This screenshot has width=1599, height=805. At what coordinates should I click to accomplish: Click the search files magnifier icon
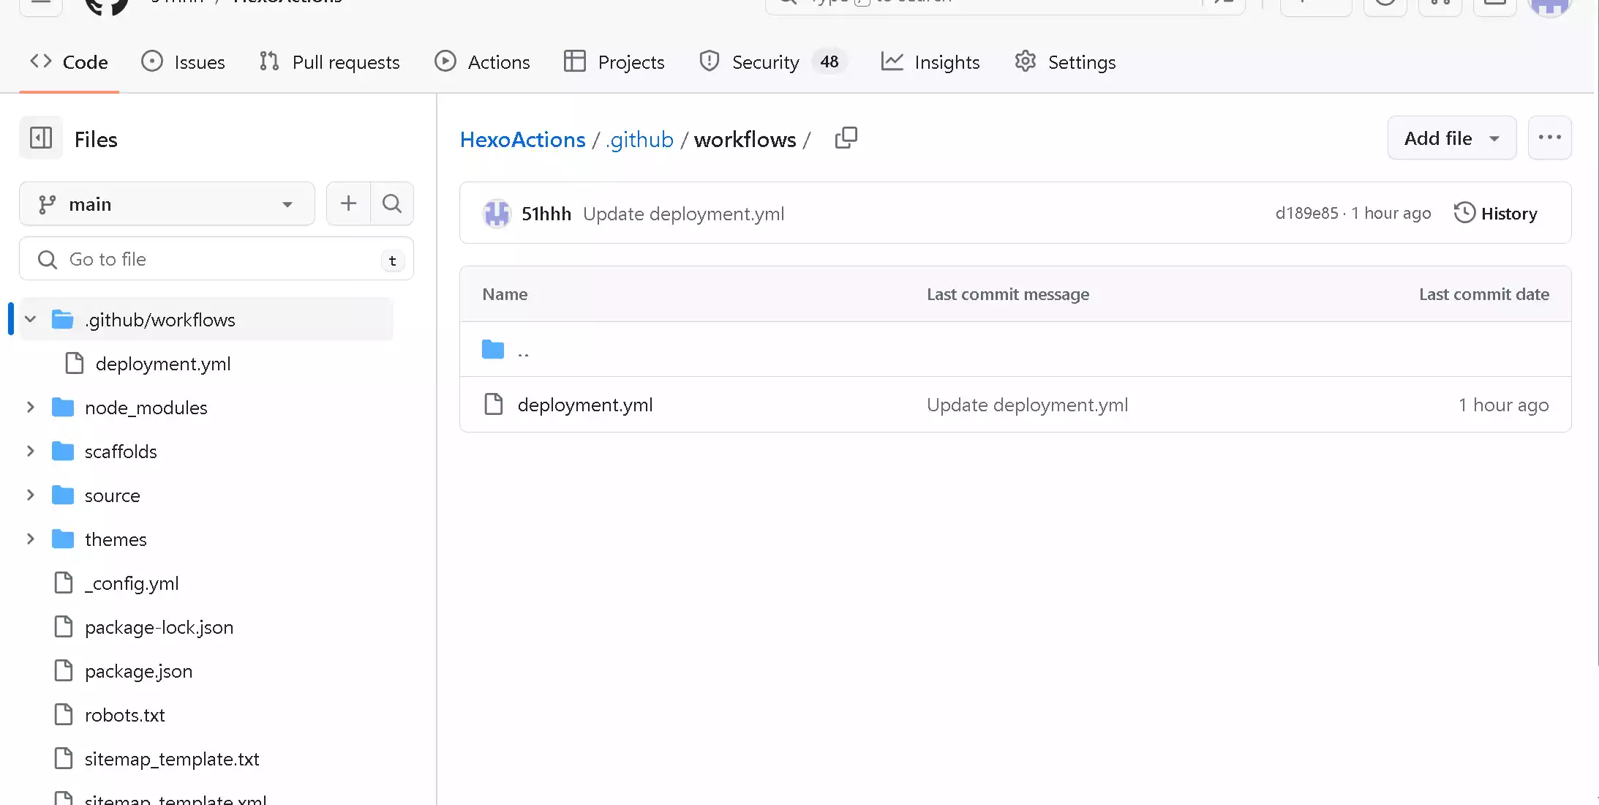coord(392,203)
